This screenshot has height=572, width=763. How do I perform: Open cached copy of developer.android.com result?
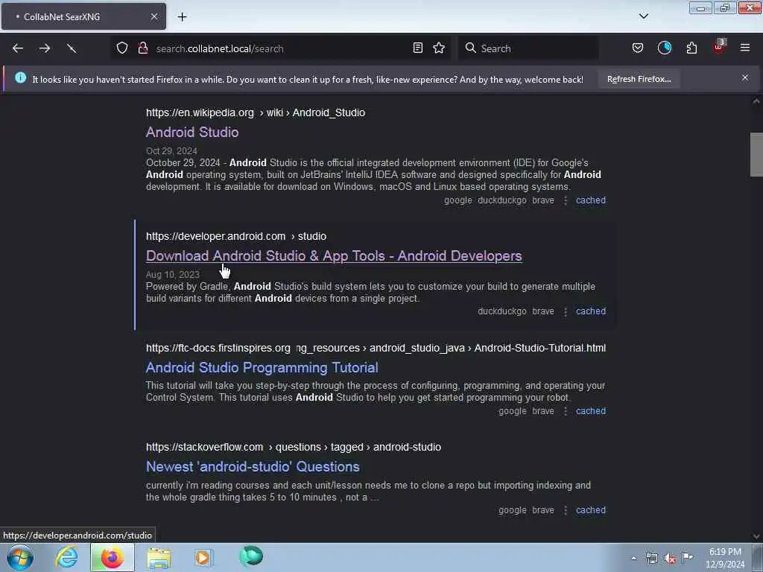tap(591, 311)
